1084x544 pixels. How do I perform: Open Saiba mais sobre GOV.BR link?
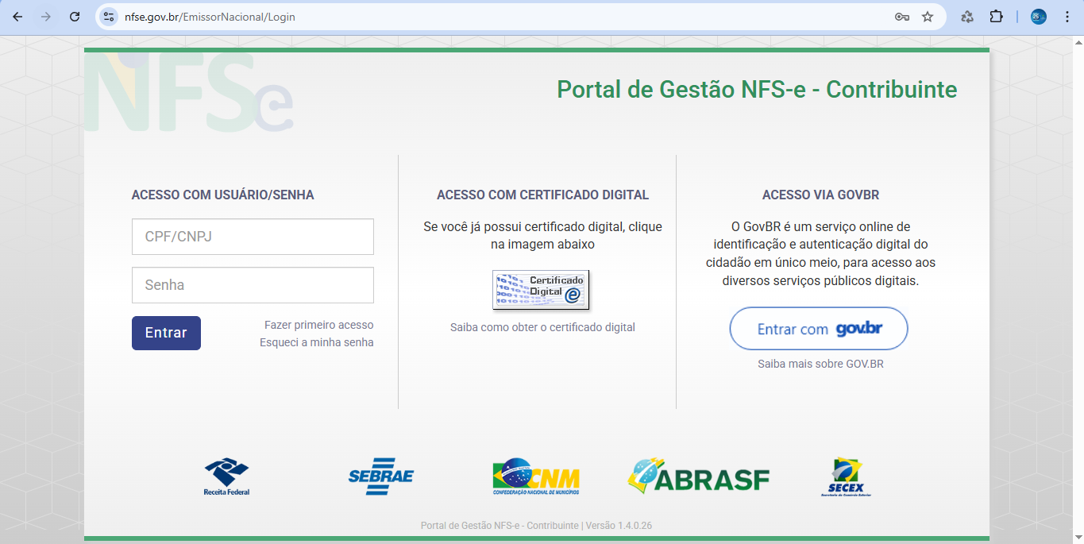tap(820, 364)
